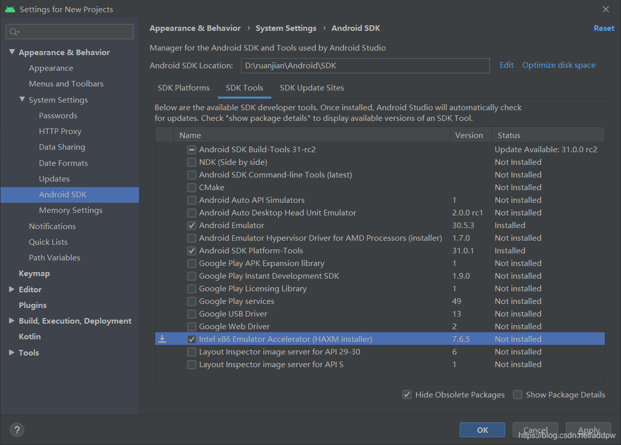Viewport: 621px width, 445px height.
Task: Click the search magnifier icon in settings search
Action: (x=14, y=32)
